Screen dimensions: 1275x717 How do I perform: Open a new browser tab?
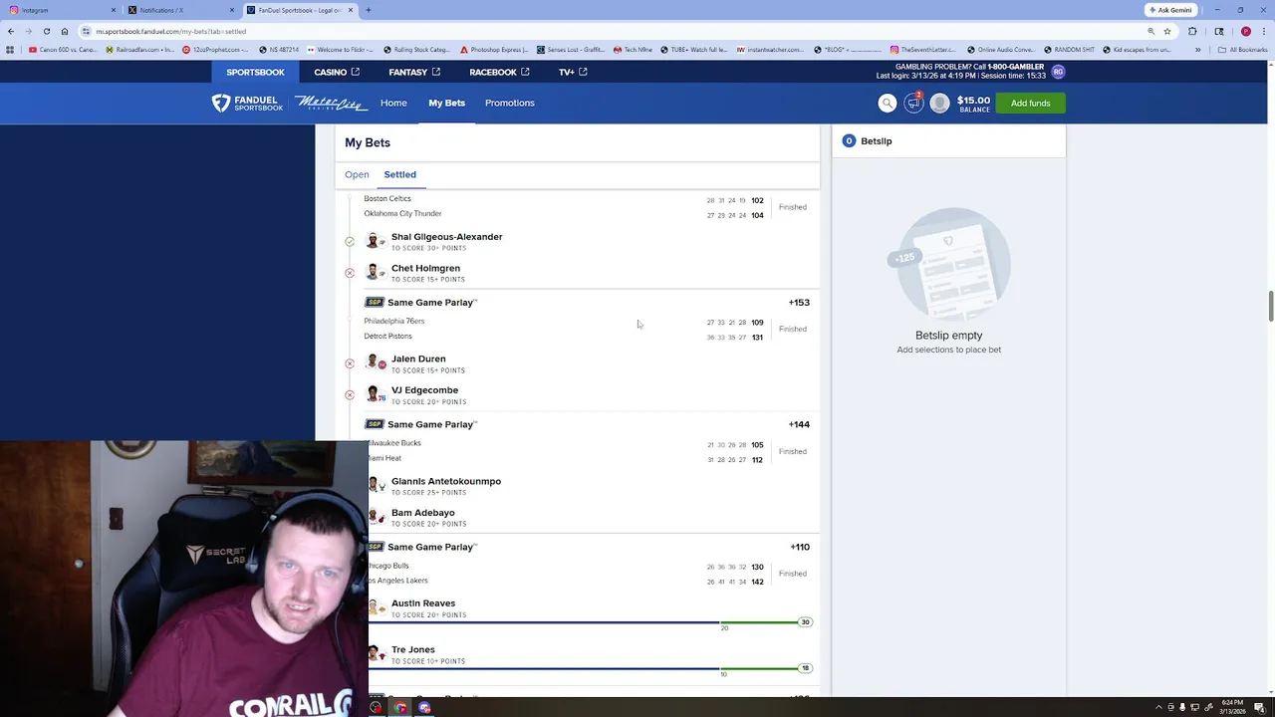tap(369, 10)
